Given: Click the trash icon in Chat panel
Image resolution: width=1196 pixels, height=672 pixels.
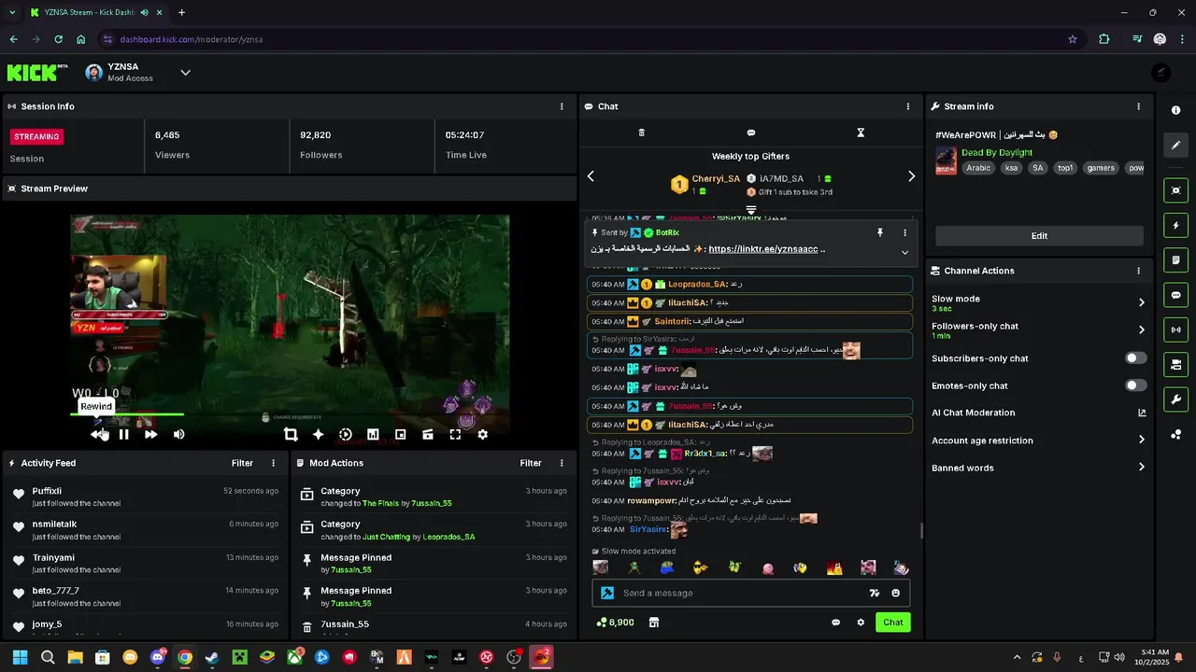Looking at the screenshot, I should [641, 133].
